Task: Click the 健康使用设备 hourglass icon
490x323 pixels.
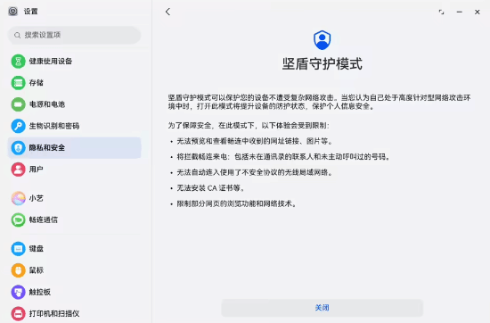Action: coord(18,61)
